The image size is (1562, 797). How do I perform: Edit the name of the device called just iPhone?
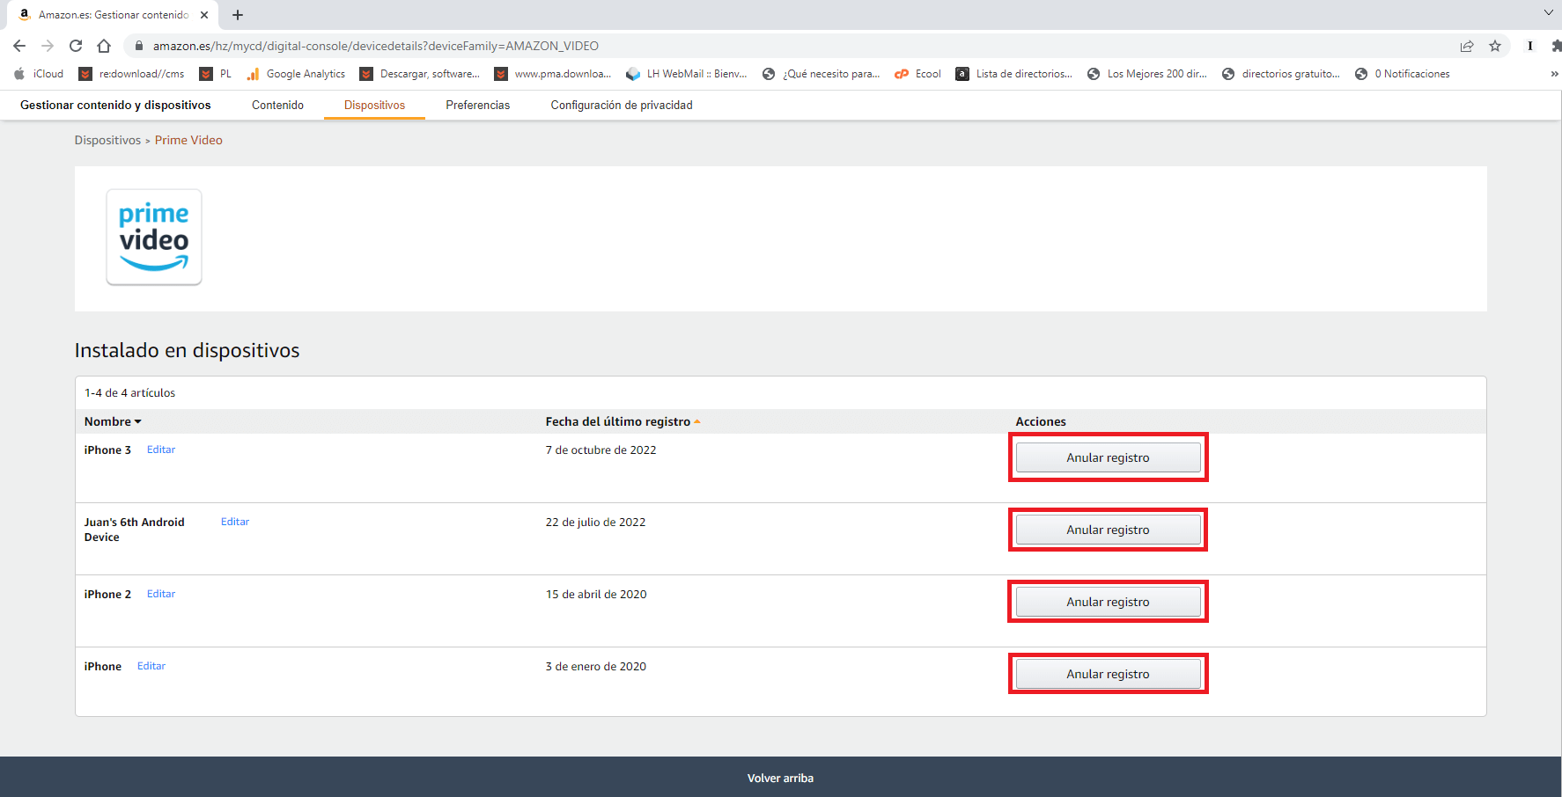point(151,666)
